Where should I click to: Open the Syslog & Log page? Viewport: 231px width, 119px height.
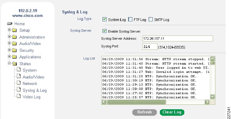coord(35,90)
